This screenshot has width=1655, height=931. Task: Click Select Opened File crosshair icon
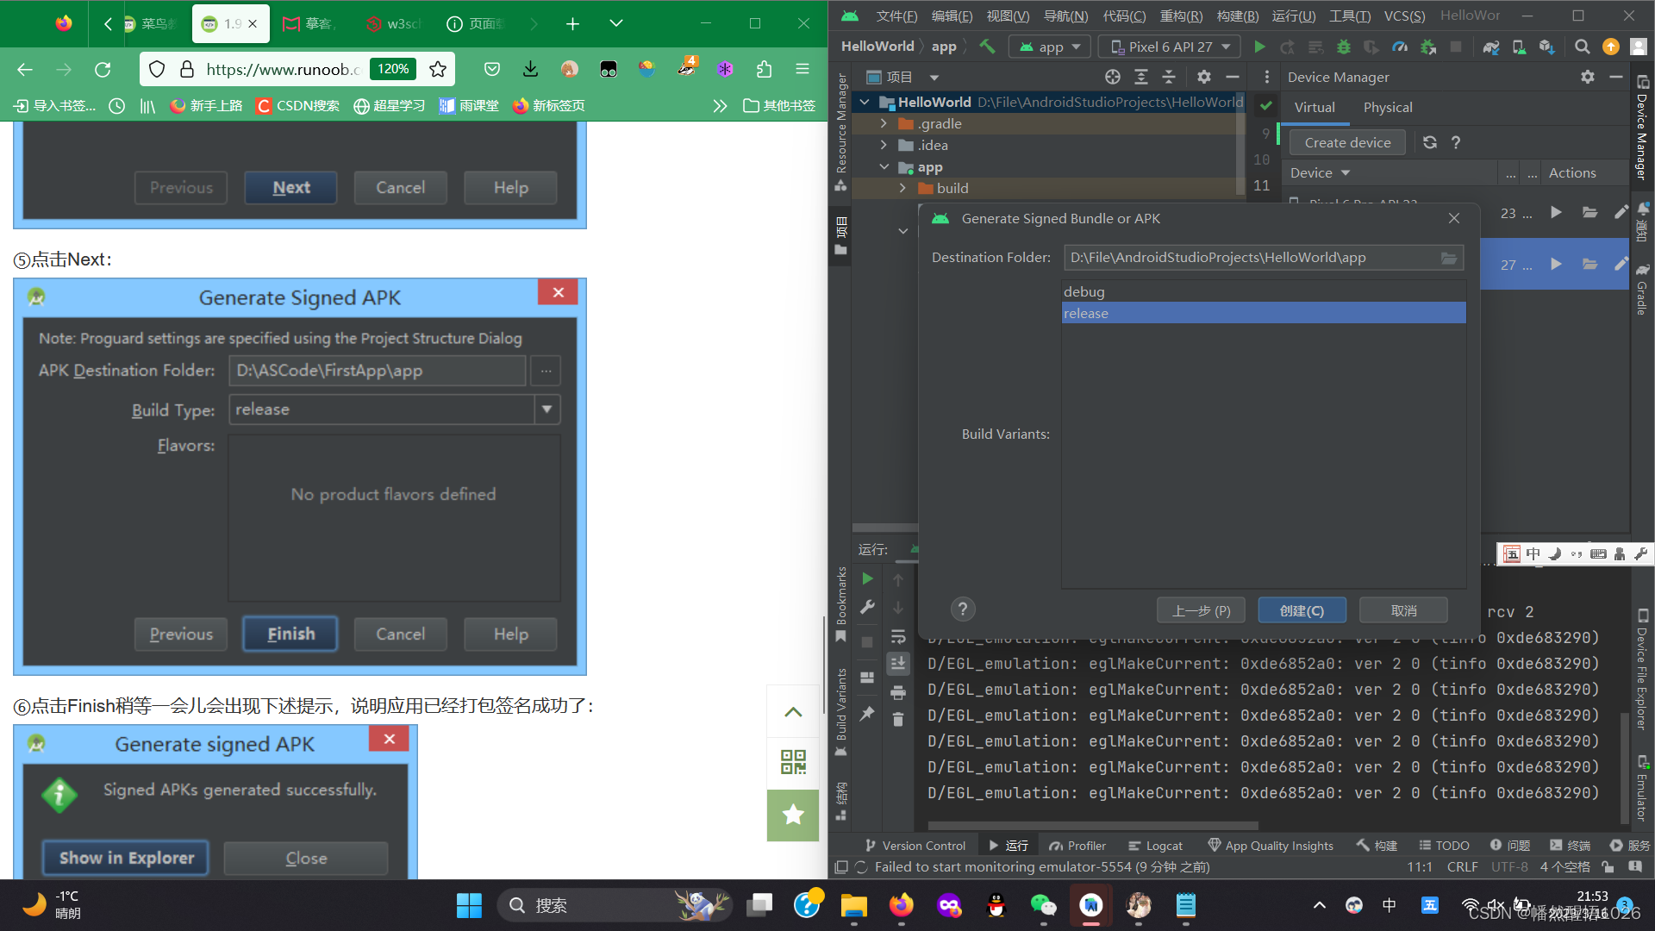pos(1113,77)
